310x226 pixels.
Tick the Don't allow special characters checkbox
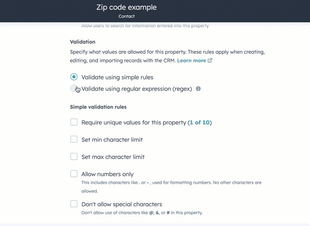pyautogui.click(x=74, y=204)
